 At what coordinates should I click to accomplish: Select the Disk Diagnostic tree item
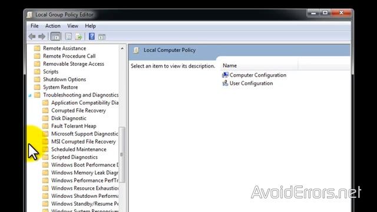[x=69, y=118]
